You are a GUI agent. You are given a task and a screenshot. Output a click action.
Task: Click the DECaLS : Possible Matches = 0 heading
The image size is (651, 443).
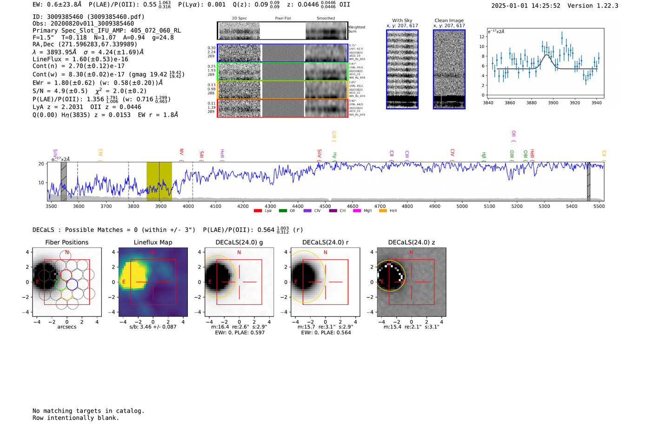(x=114, y=230)
